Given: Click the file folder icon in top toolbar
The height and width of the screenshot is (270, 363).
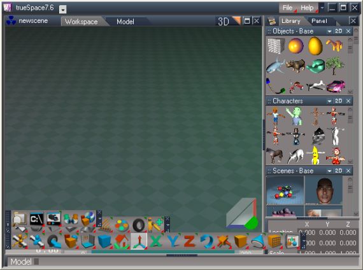Looking at the screenshot, I should 19,218.
